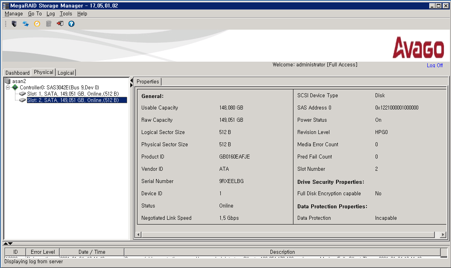Click the Revision Level value HPG0
The height and width of the screenshot is (268, 451).
(x=381, y=132)
